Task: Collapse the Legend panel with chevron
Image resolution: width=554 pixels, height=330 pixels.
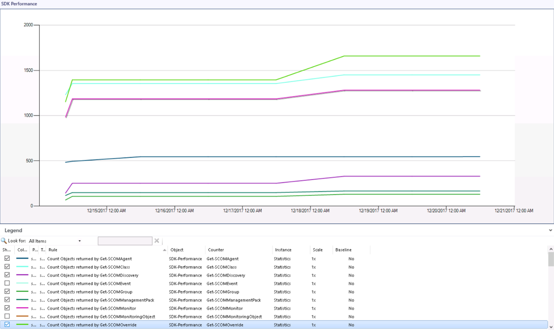Action: pos(550,231)
